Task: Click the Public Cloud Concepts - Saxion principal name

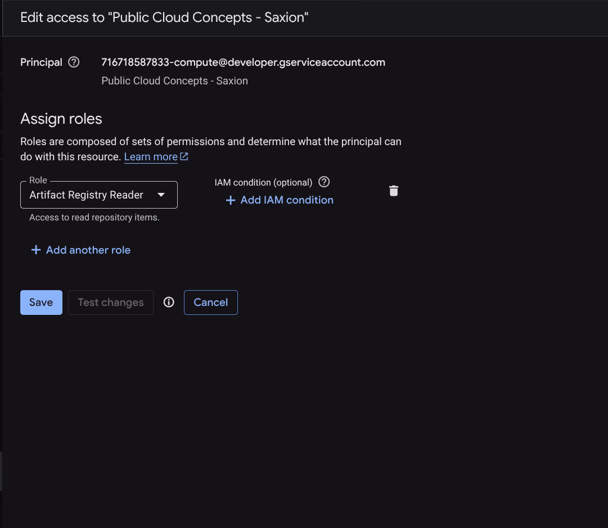Action: click(174, 80)
